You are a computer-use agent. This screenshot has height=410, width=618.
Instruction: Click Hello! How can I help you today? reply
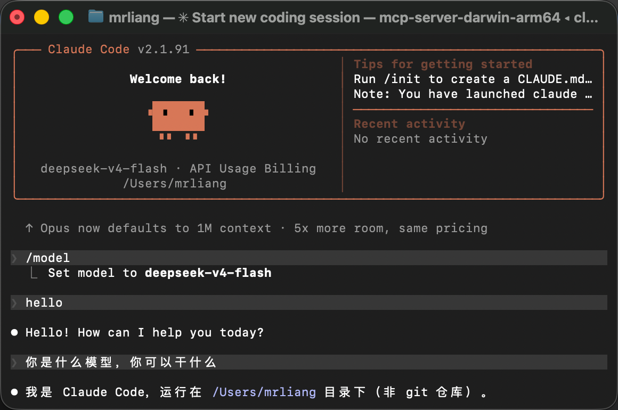[x=145, y=333]
